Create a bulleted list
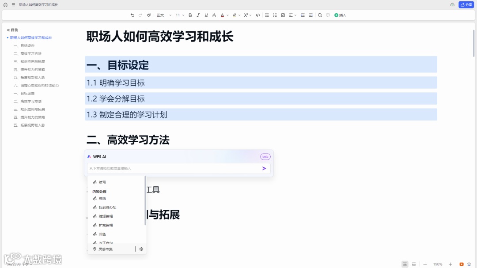The image size is (477, 268). [267, 15]
